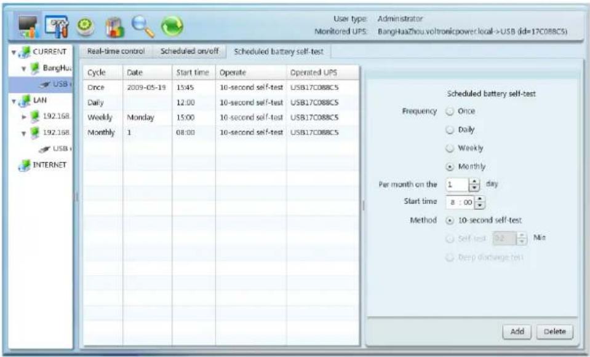This screenshot has height=357, width=590.
Task: Click the LAN node network icon
Action: (25, 100)
